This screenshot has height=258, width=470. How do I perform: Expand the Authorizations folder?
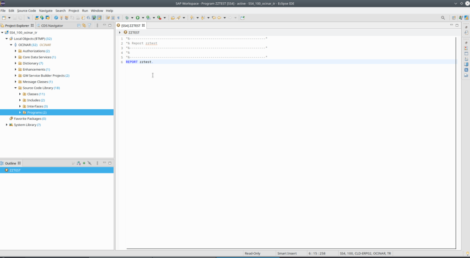pyautogui.click(x=16, y=51)
